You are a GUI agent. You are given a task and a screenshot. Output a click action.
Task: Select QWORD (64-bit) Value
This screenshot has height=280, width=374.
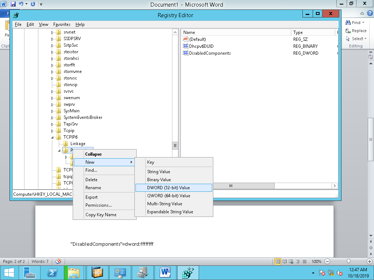[173, 196]
